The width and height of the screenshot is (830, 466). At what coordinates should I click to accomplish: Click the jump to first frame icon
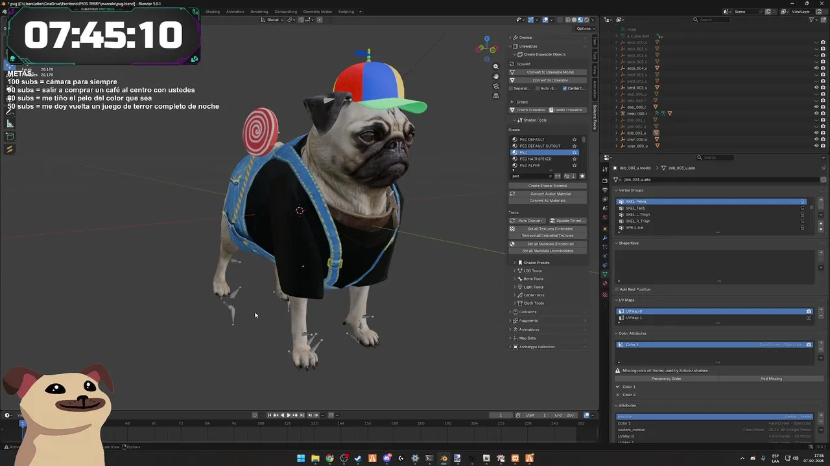(270, 415)
